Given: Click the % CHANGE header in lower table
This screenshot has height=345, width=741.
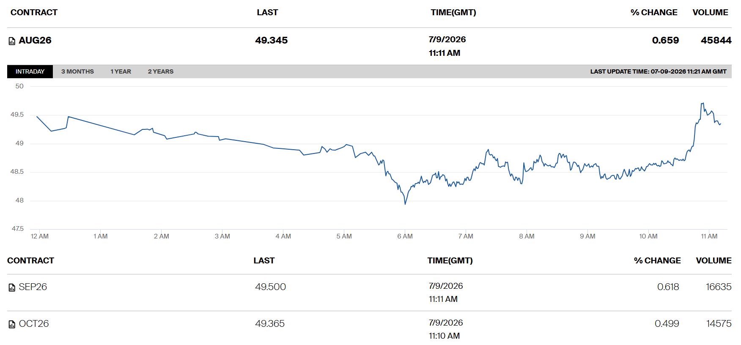Looking at the screenshot, I should coord(657,260).
